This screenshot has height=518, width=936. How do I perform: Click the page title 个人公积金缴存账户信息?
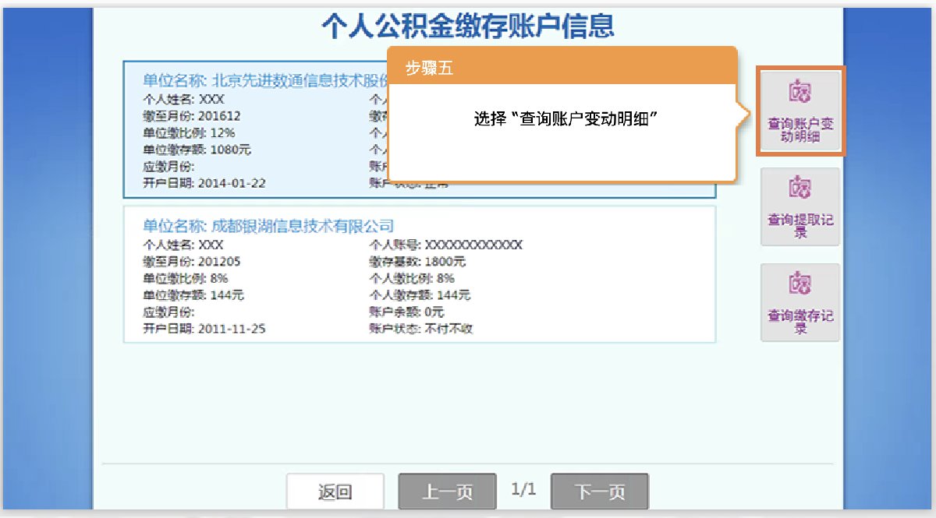tap(468, 26)
